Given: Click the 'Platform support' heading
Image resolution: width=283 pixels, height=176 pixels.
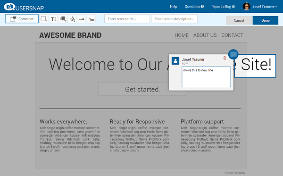Looking at the screenshot, I should pos(202,122).
